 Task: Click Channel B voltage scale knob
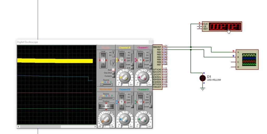125,119
